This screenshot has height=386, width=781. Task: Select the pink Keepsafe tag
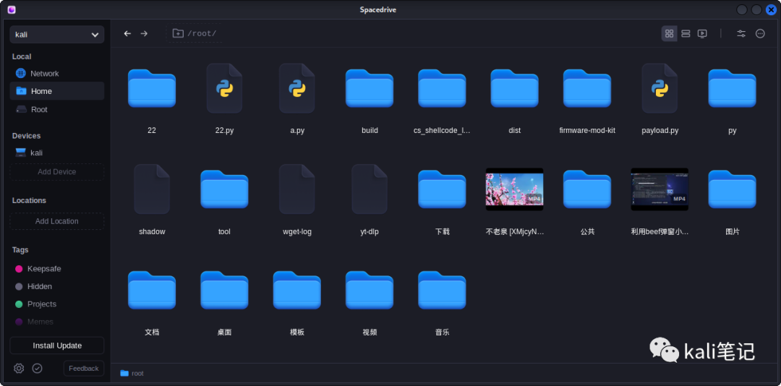pyautogui.click(x=43, y=269)
